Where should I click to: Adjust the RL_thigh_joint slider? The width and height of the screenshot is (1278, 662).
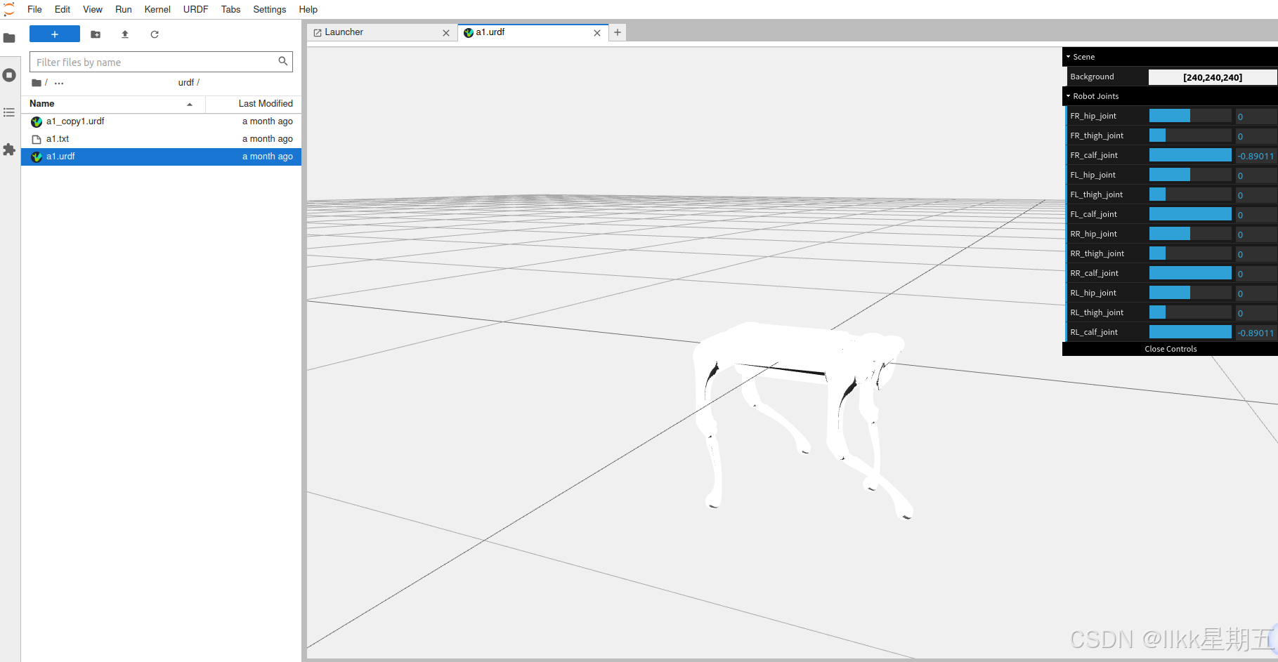tap(1190, 312)
